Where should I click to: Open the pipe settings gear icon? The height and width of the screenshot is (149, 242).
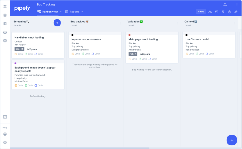coord(229,12)
